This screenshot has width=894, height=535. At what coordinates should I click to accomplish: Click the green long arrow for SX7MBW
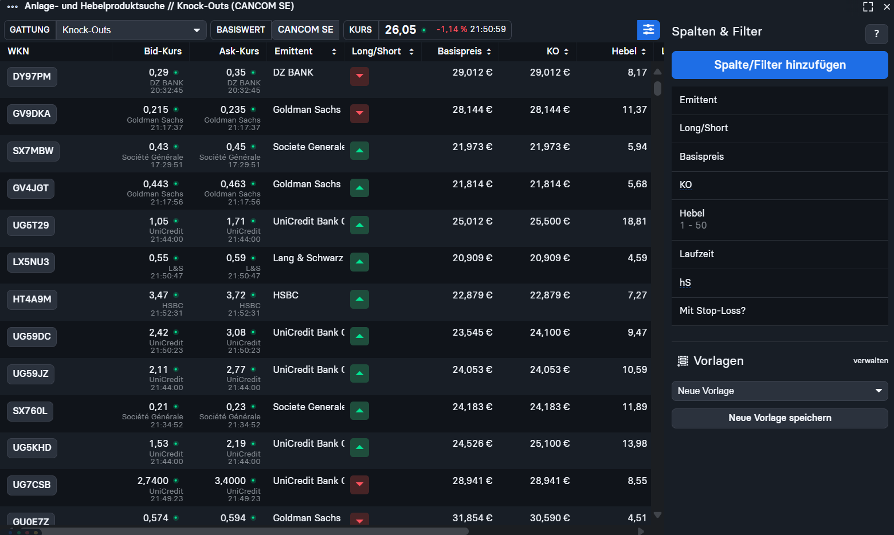[x=359, y=151]
